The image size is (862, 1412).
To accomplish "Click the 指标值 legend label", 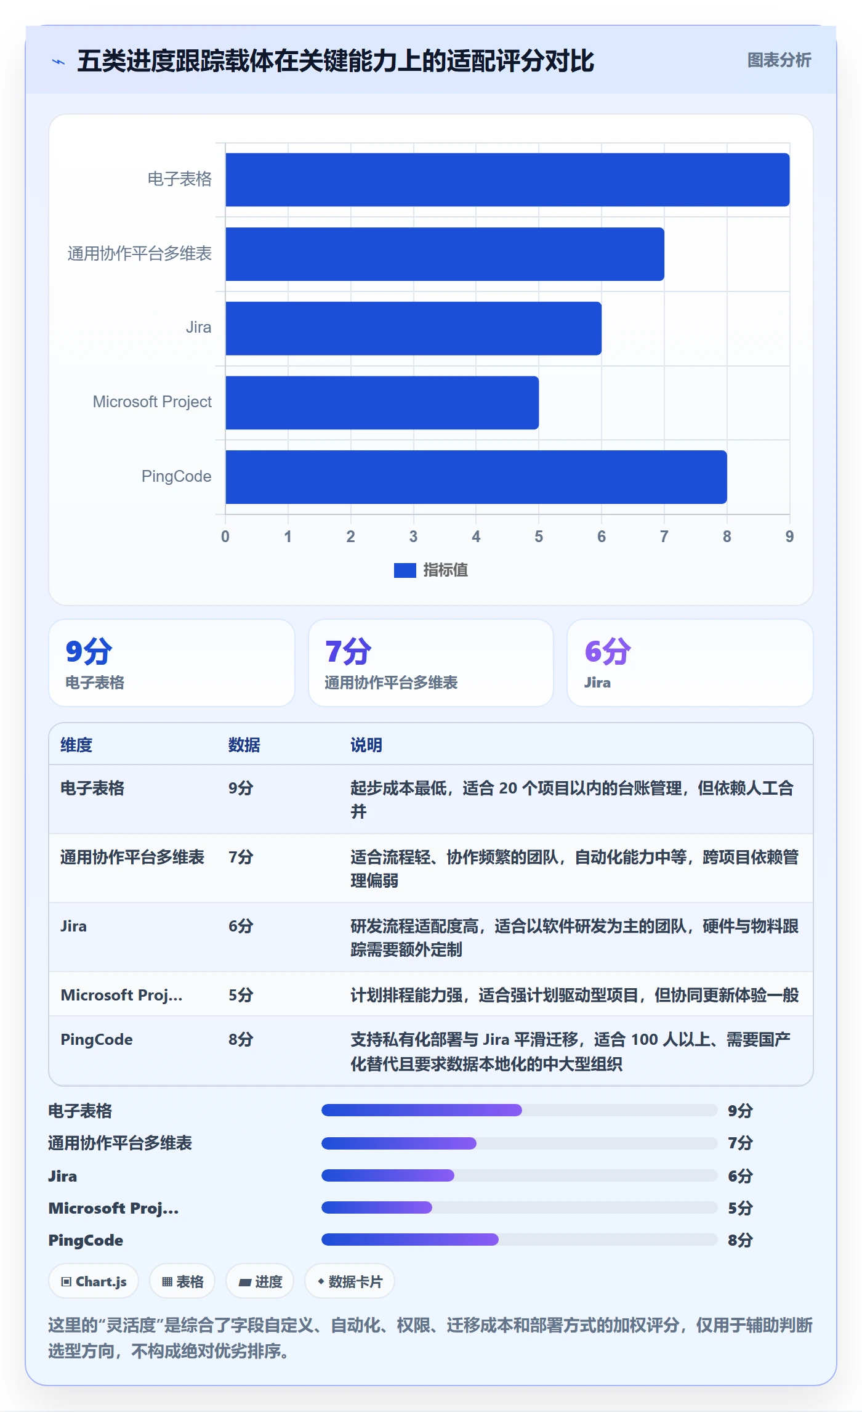I will pos(446,570).
